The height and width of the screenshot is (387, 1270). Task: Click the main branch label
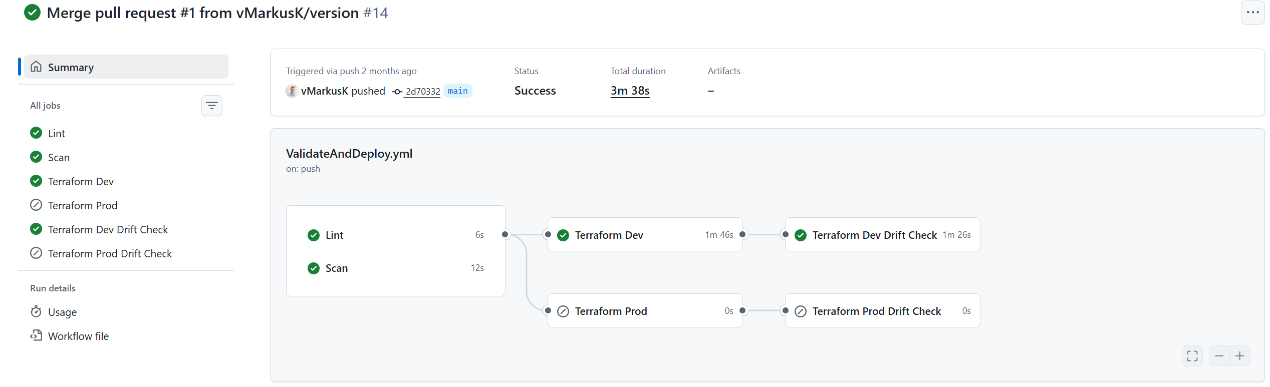pyautogui.click(x=458, y=91)
